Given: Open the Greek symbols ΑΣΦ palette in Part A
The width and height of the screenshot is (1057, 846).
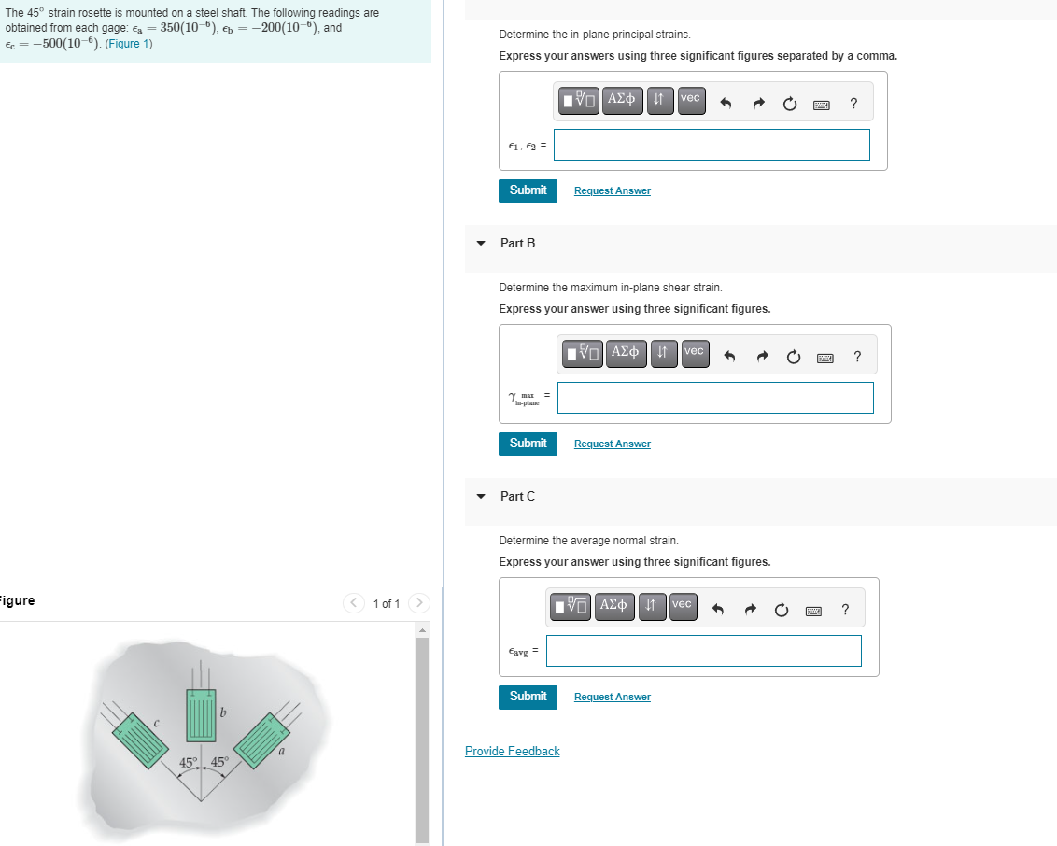Looking at the screenshot, I should pos(622,101).
